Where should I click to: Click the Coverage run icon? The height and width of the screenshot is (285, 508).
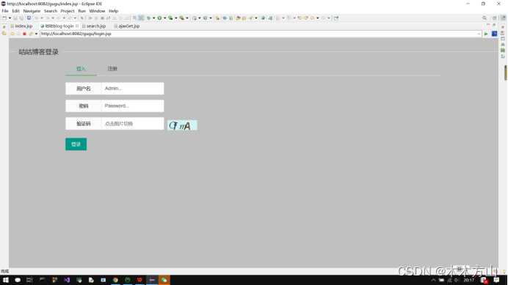tap(170, 18)
